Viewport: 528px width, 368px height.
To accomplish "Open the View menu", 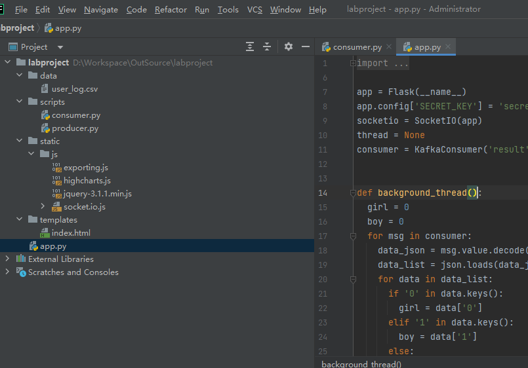I will click(67, 10).
